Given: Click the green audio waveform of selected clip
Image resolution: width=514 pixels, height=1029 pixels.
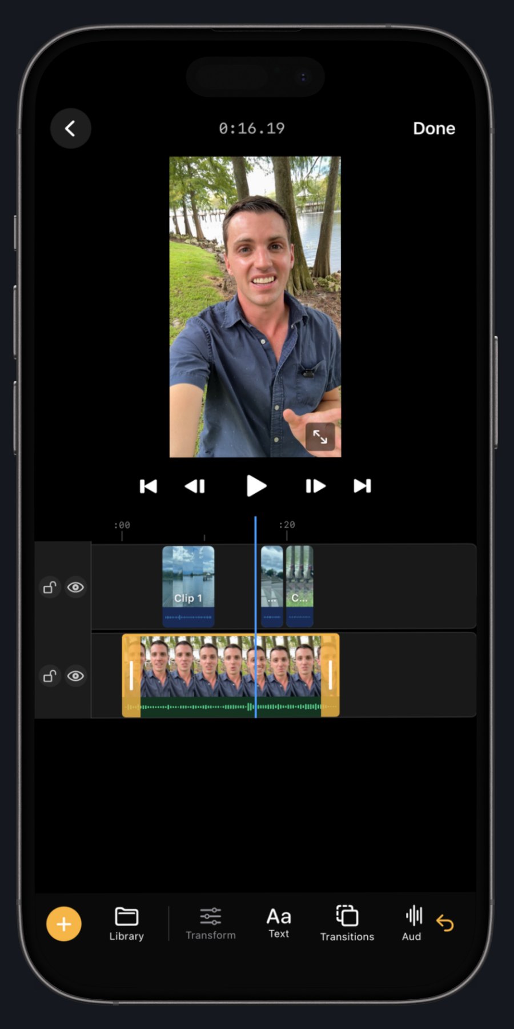Looking at the screenshot, I should tap(231, 707).
